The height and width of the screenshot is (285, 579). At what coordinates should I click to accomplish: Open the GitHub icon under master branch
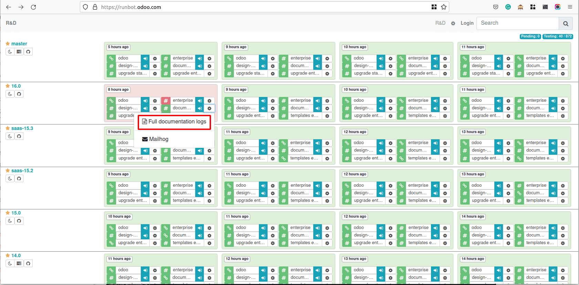pyautogui.click(x=28, y=52)
